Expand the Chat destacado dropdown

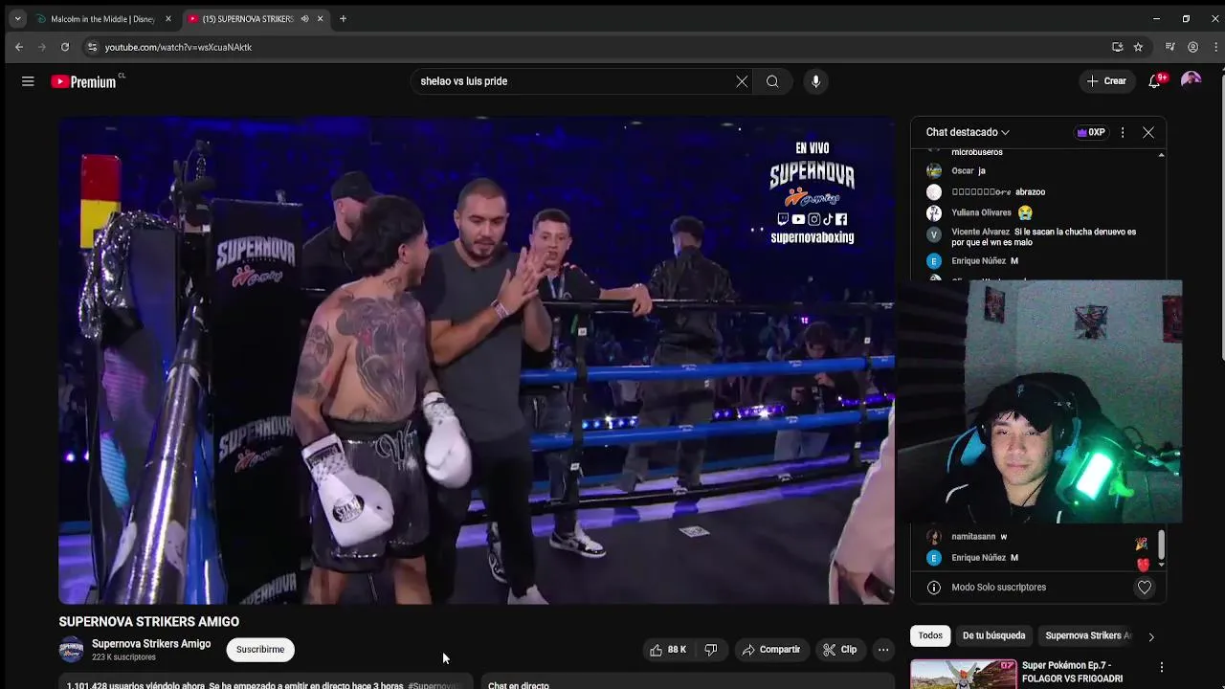(968, 132)
